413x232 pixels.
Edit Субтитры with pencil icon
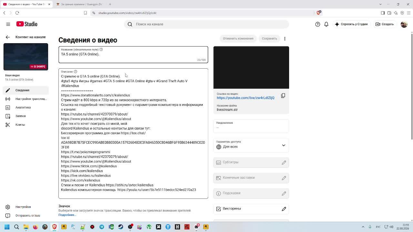284,162
